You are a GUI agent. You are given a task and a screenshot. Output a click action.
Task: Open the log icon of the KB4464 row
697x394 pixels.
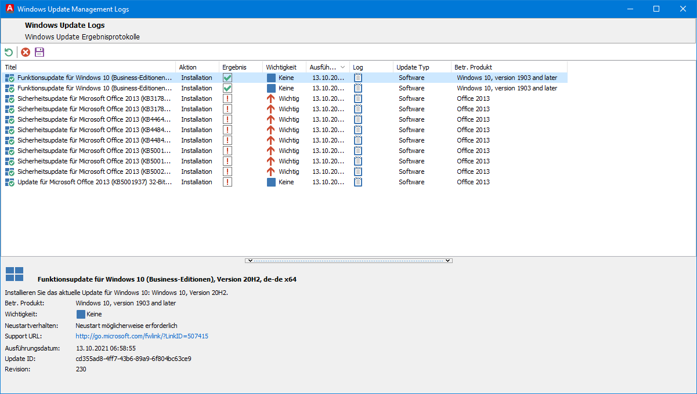click(358, 119)
